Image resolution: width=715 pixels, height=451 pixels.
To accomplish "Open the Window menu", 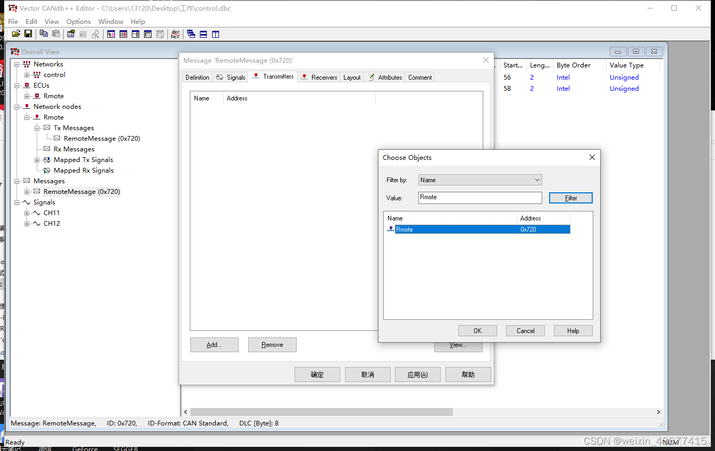I will [111, 21].
